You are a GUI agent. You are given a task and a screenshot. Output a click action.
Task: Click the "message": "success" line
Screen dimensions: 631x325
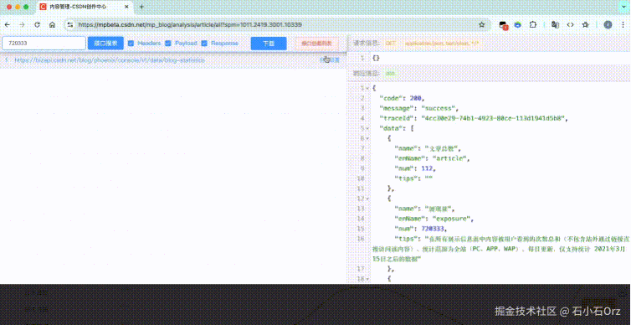(x=420, y=108)
